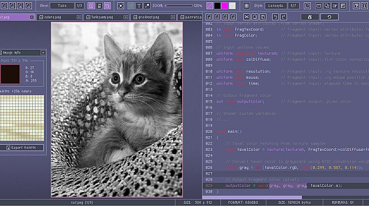This screenshot has width=369, height=206.
Task: Click the second file icon in code editor toolbar
Action: click(x=217, y=17)
